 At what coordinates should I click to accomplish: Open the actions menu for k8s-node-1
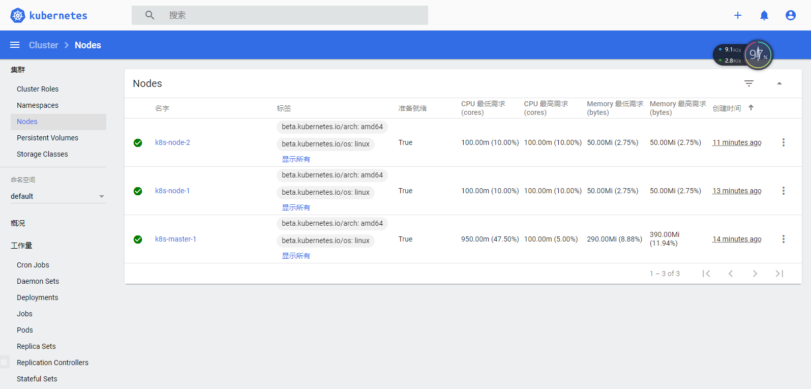click(x=784, y=191)
